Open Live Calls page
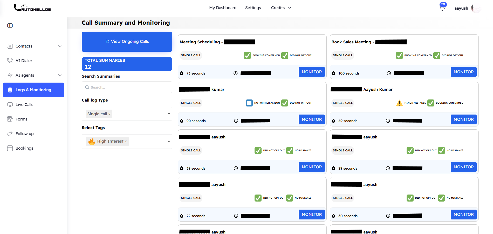The height and width of the screenshot is (234, 493). point(24,105)
